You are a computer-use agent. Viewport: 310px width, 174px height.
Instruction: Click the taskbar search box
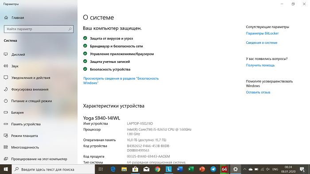(x=54, y=169)
